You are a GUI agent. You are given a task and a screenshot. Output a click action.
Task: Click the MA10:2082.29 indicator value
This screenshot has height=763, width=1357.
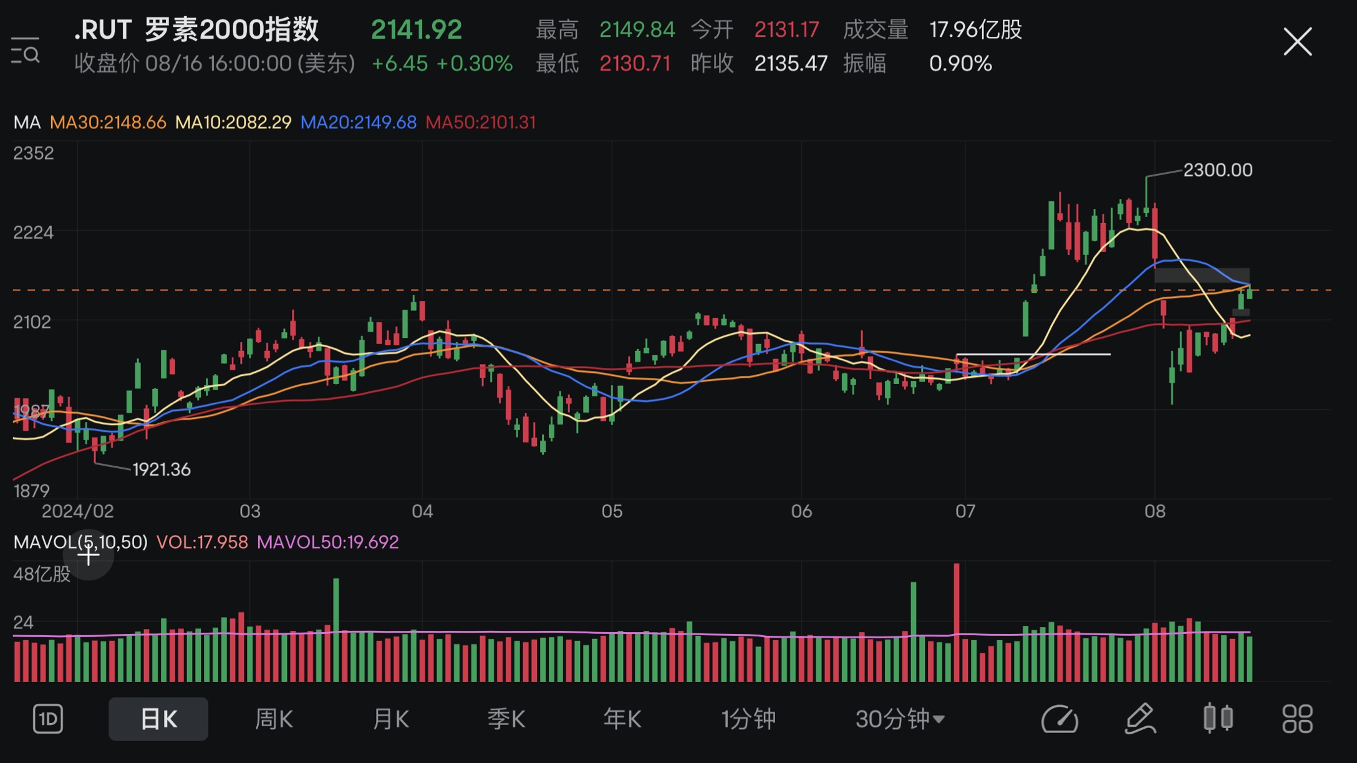[233, 122]
